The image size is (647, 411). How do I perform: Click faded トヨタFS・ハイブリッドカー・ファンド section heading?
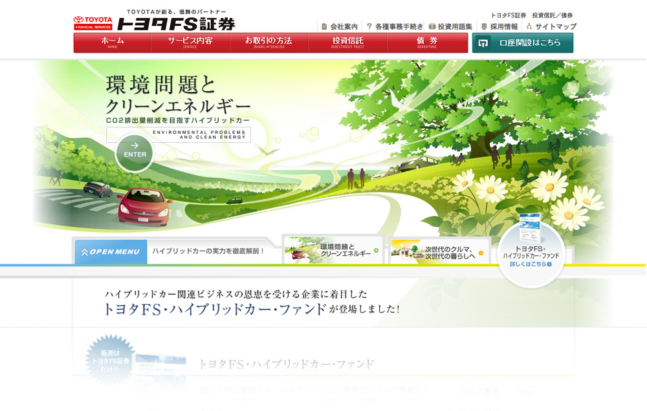287,364
